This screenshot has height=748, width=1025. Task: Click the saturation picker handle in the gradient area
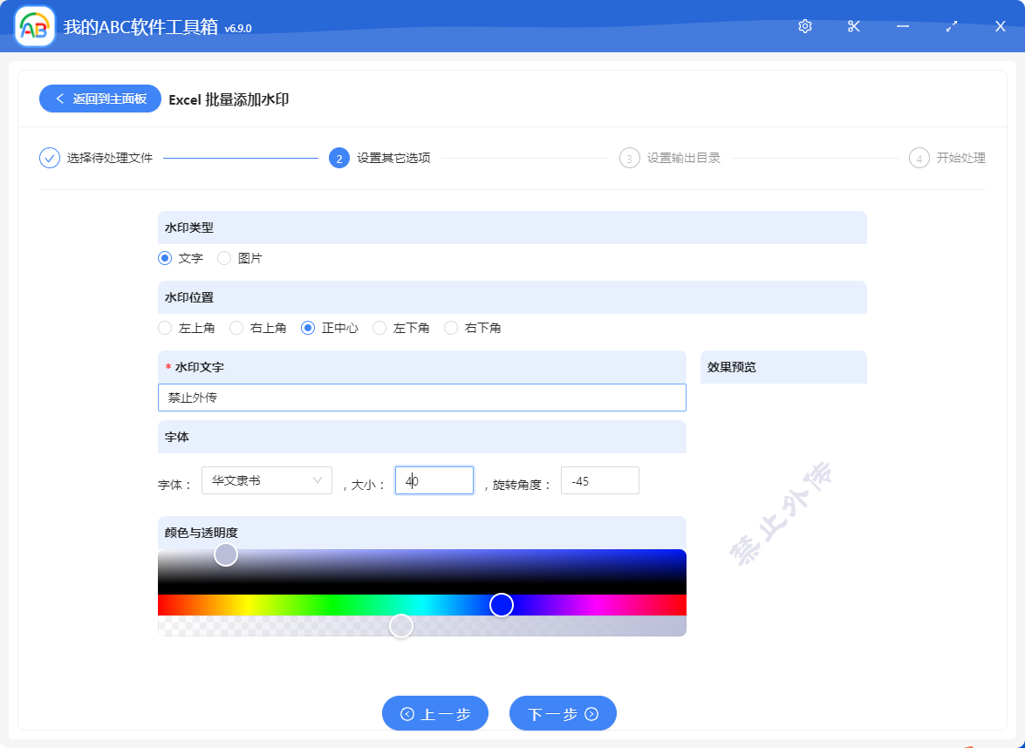click(x=226, y=554)
